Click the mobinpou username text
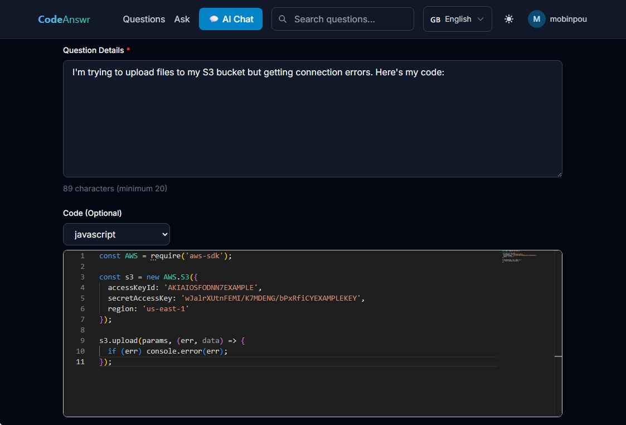This screenshot has height=425, width=626. point(568,18)
